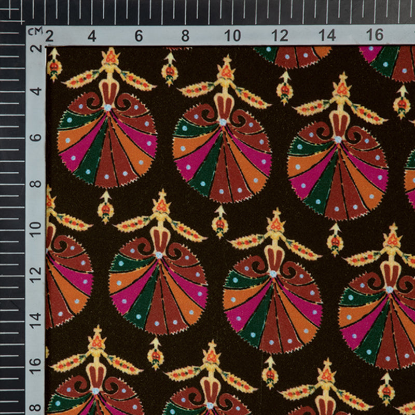Click the crown of the bottom-row leftmost dancer
The image size is (415, 415).
96,338
